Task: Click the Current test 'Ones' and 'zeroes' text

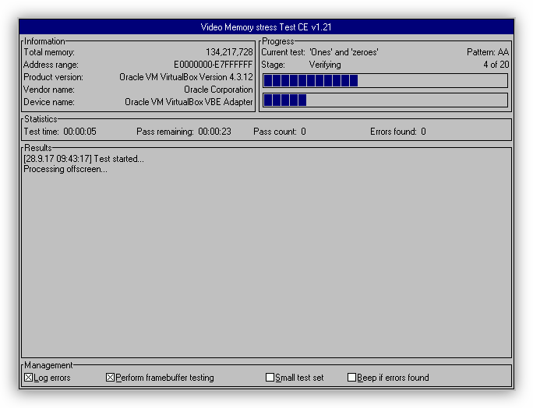Action: tap(344, 52)
